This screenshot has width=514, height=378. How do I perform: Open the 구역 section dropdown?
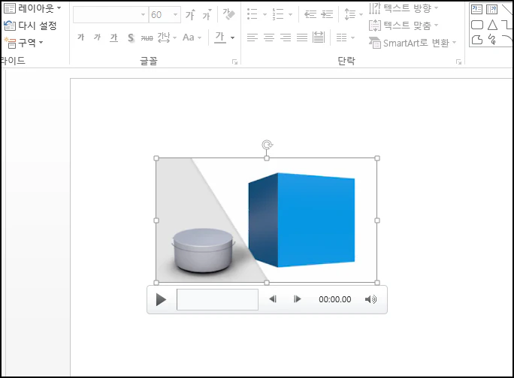tap(23, 42)
